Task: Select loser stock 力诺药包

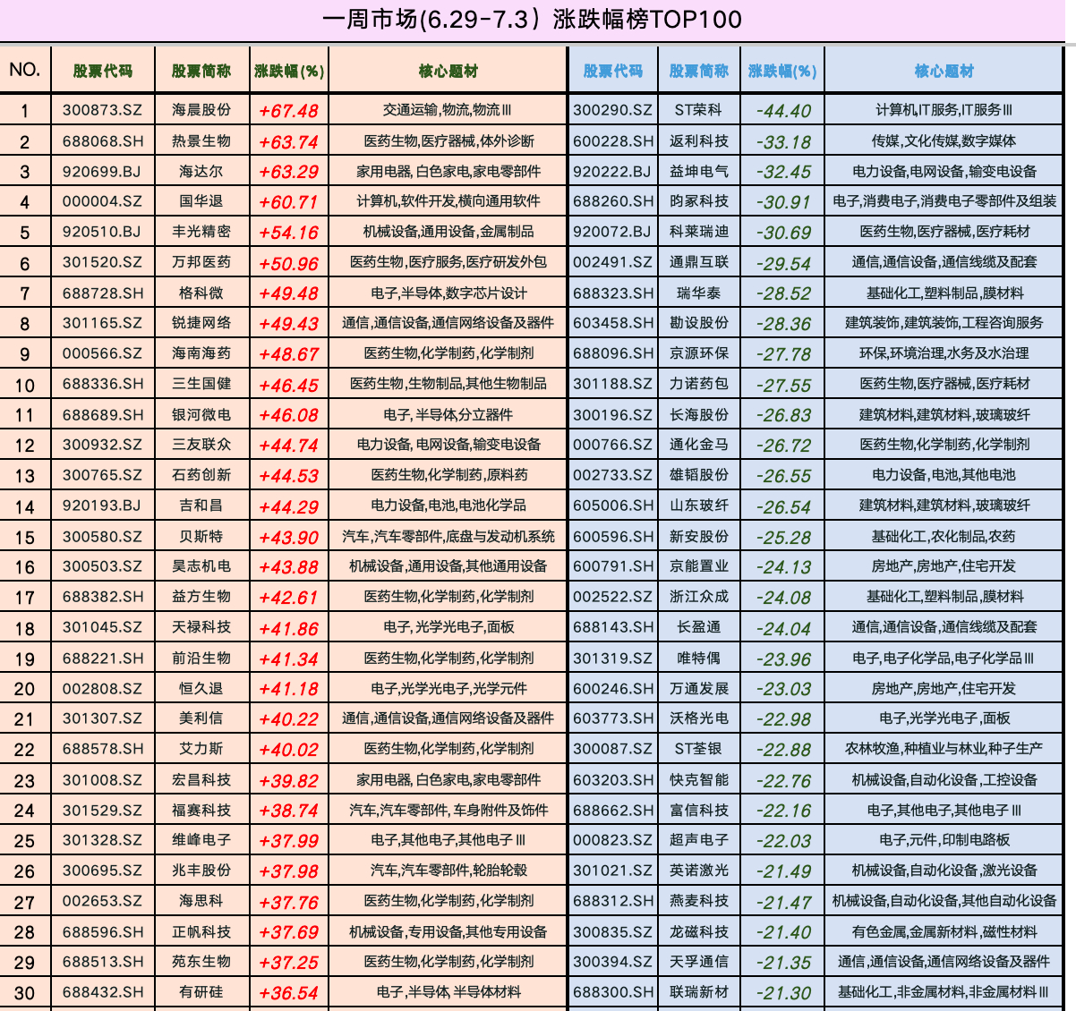Action: (x=699, y=383)
